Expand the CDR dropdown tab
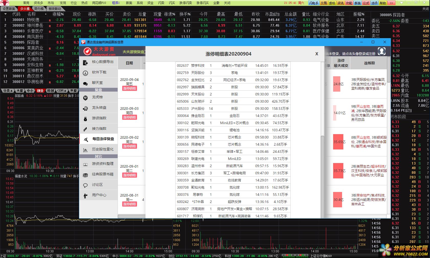This screenshot has height=258, width=430. tap(62, 91)
